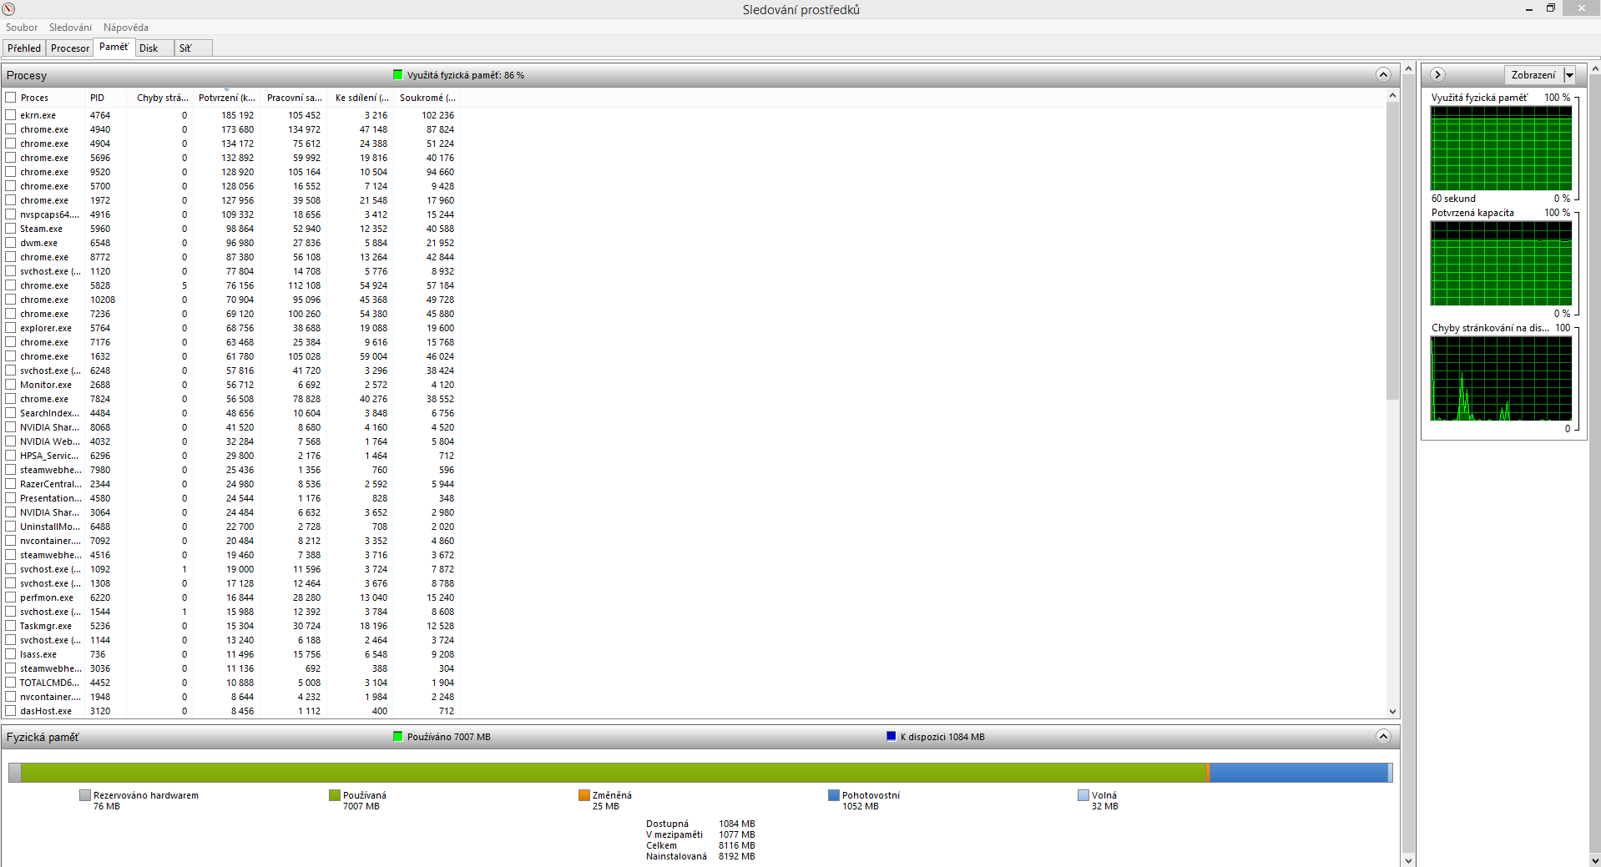The width and height of the screenshot is (1601, 867).
Task: Sort by the Pracovní sa... column header
Action: pyautogui.click(x=293, y=98)
